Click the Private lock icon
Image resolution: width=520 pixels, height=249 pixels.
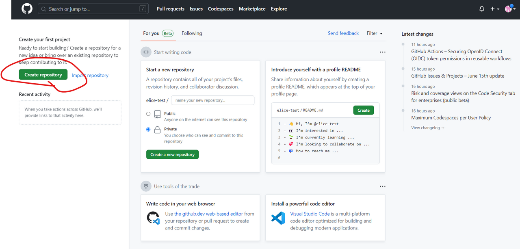pyautogui.click(x=158, y=130)
